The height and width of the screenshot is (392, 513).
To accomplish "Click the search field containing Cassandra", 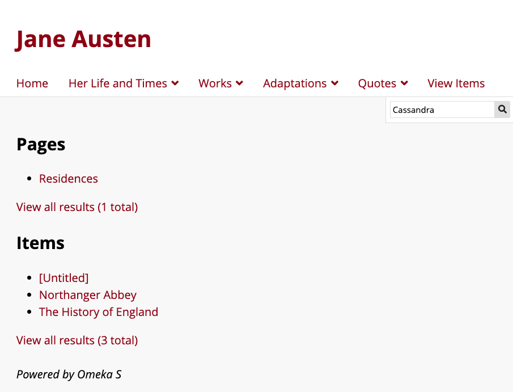I will pyautogui.click(x=442, y=109).
